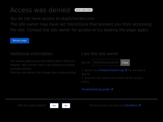Click the Access was denied heading

tap(40, 10)
